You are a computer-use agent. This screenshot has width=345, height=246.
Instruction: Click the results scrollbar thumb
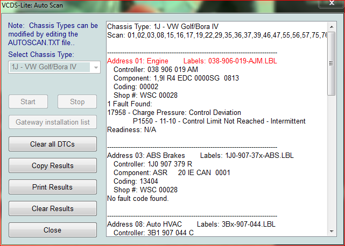click(332, 63)
